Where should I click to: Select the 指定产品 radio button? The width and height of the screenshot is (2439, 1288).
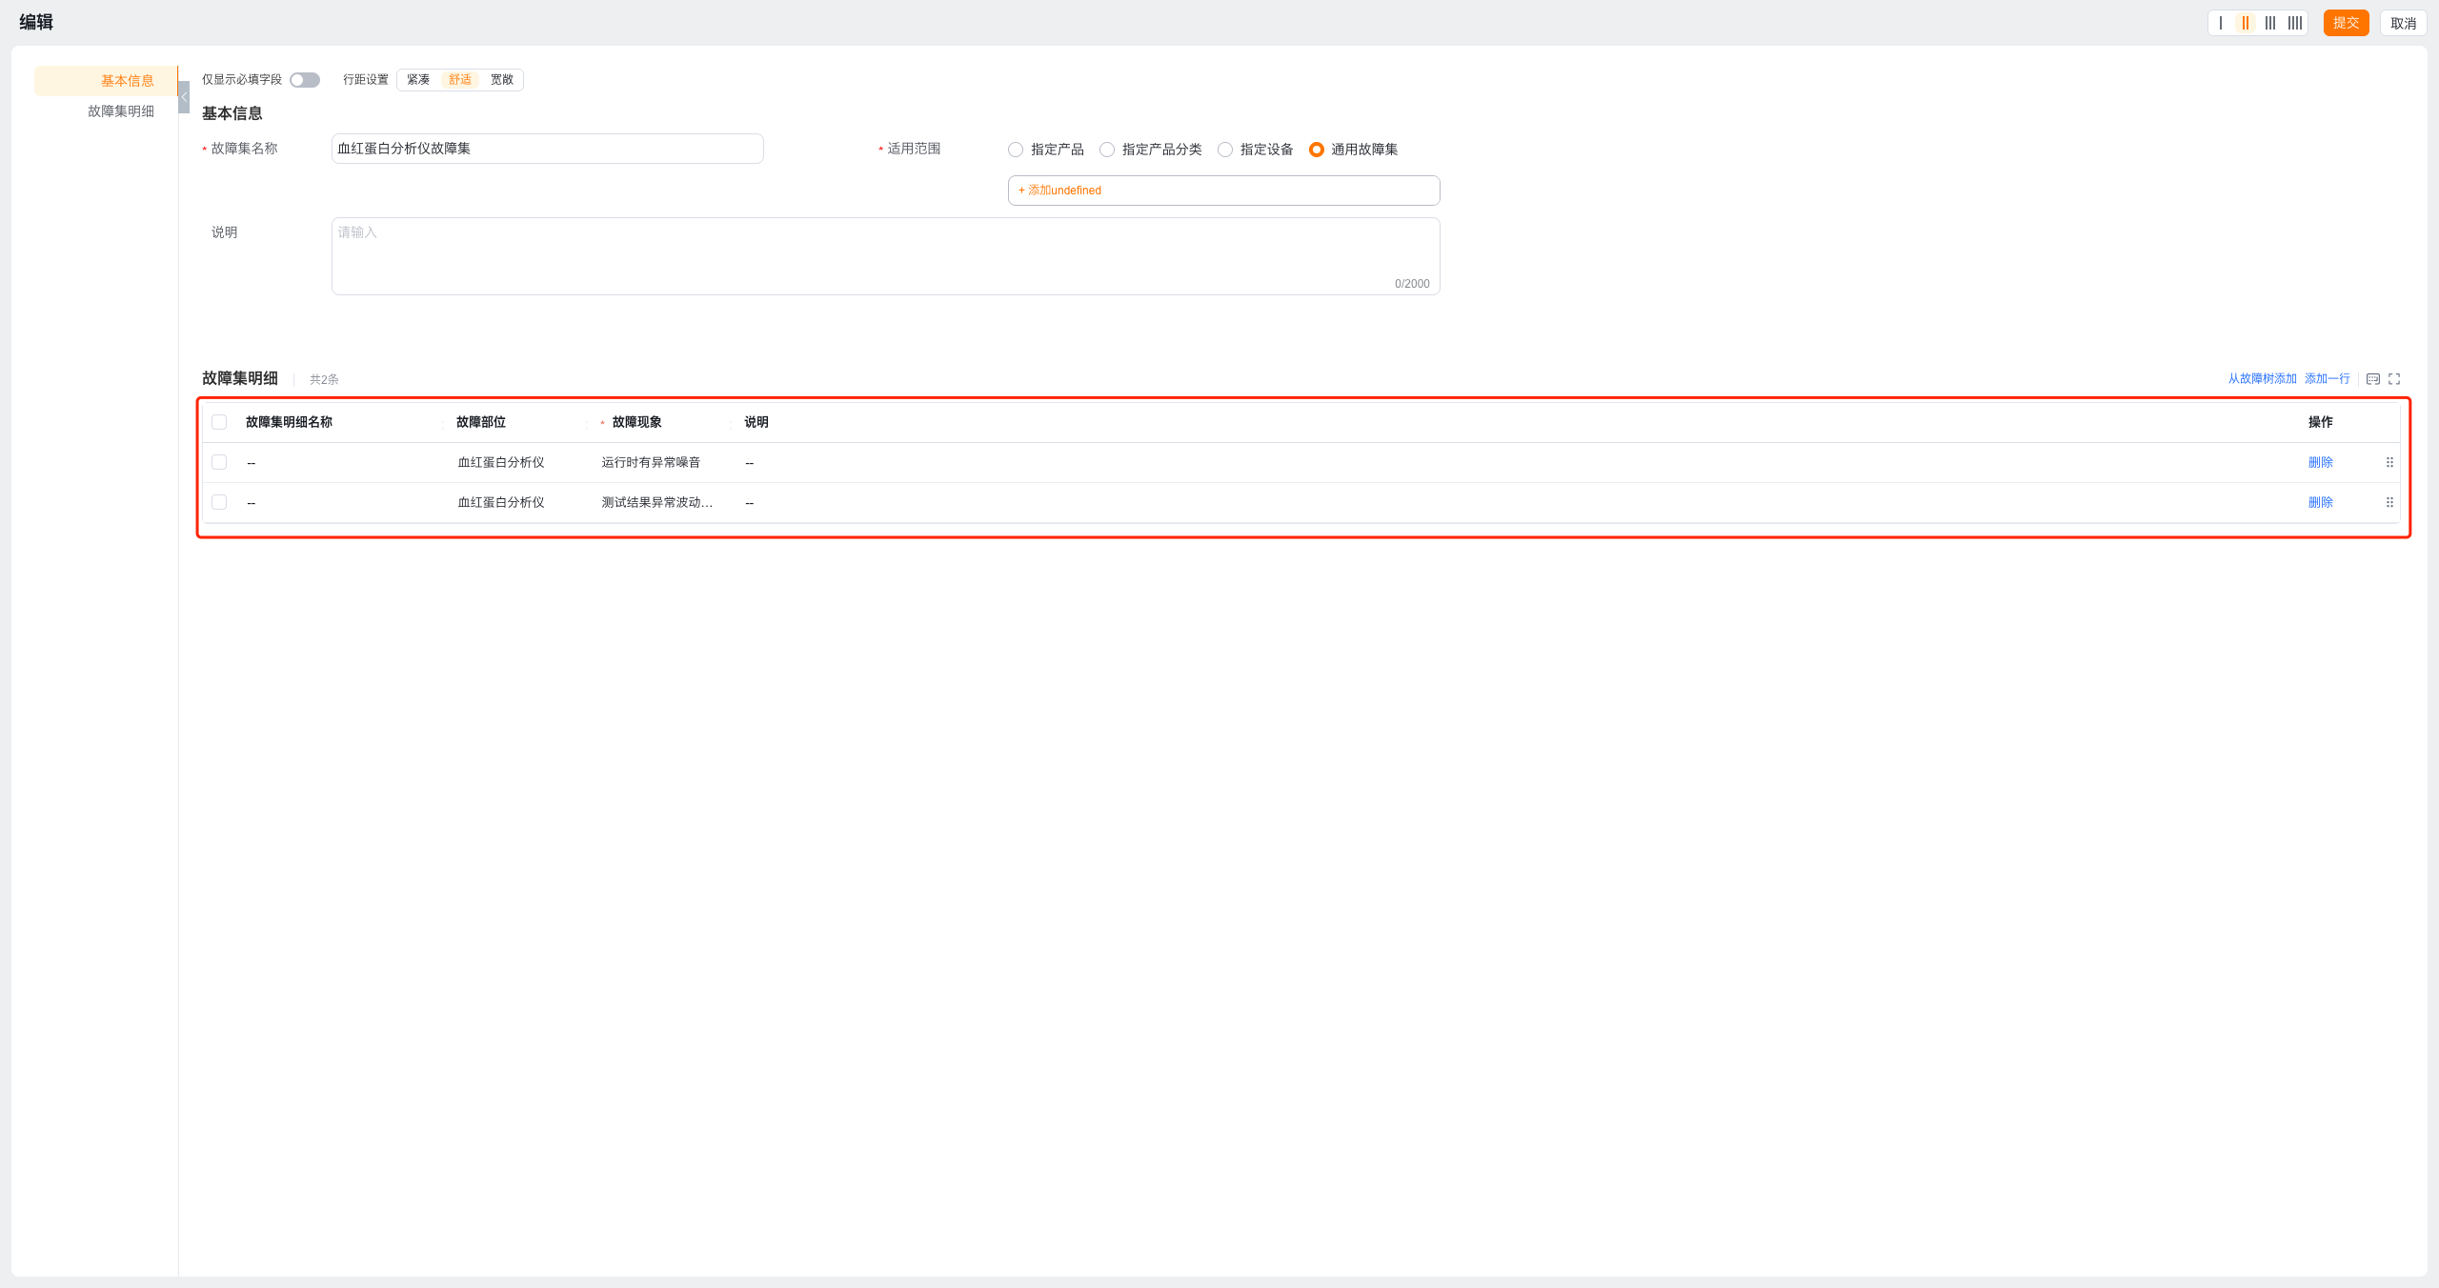click(1016, 150)
